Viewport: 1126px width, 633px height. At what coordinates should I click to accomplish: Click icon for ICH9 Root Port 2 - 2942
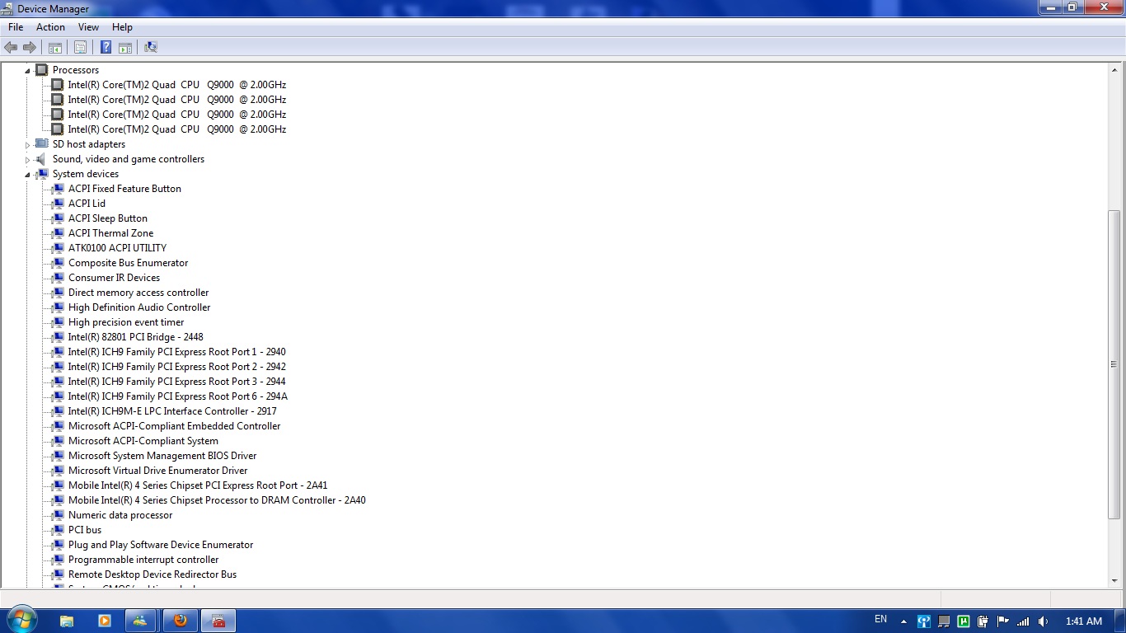click(x=58, y=367)
